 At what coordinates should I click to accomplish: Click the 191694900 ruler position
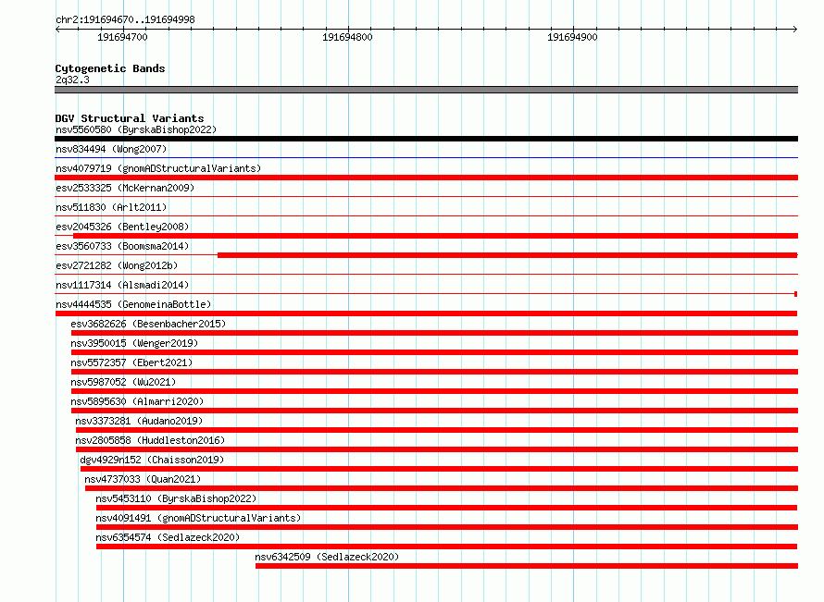[572, 37]
